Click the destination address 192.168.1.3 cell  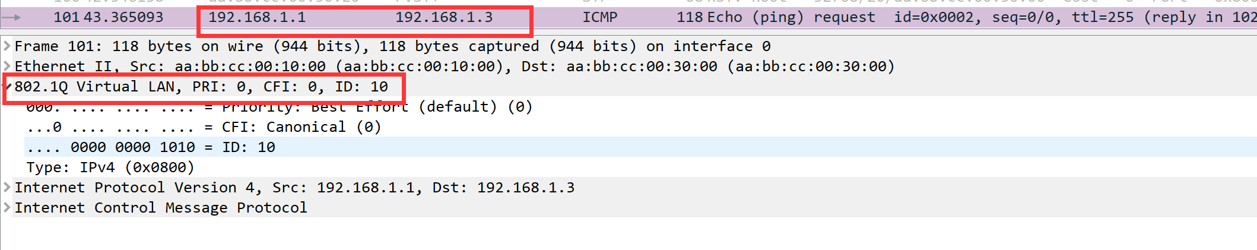point(444,17)
